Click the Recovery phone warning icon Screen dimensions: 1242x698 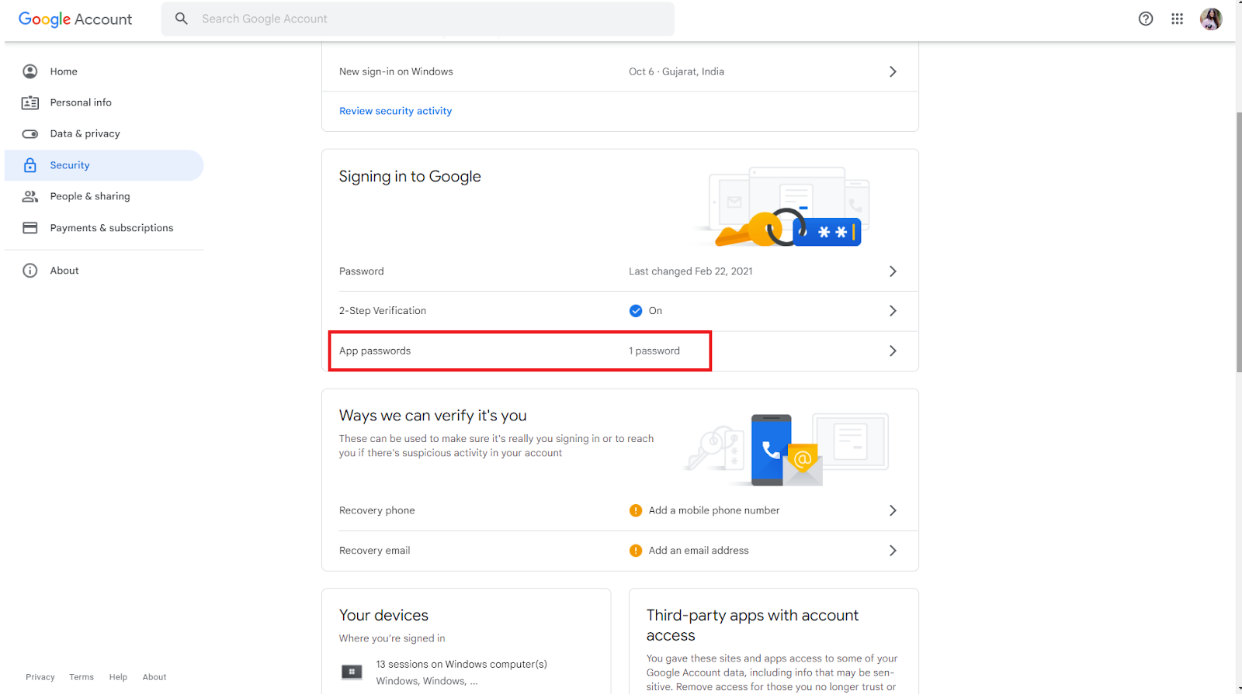click(x=636, y=510)
